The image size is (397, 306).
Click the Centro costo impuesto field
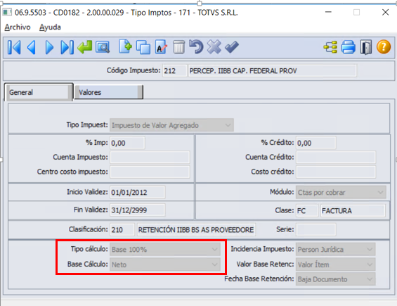pyautogui.click(x=150, y=172)
